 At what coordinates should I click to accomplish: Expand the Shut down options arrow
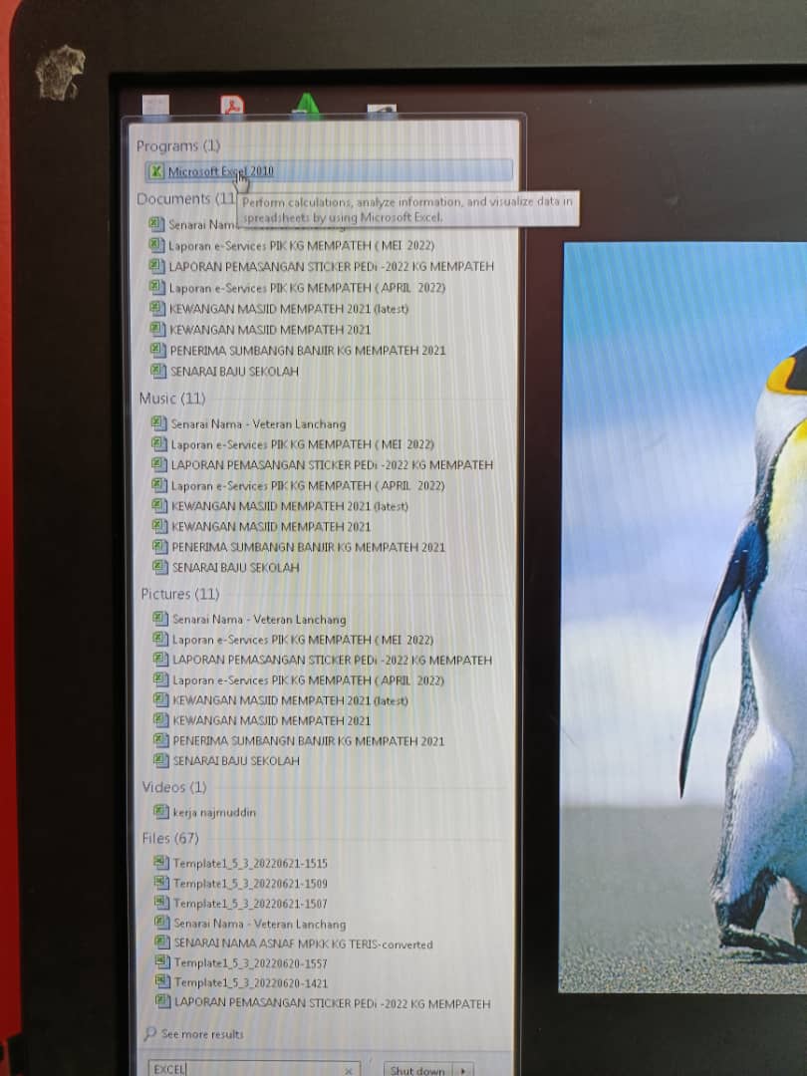462,1070
